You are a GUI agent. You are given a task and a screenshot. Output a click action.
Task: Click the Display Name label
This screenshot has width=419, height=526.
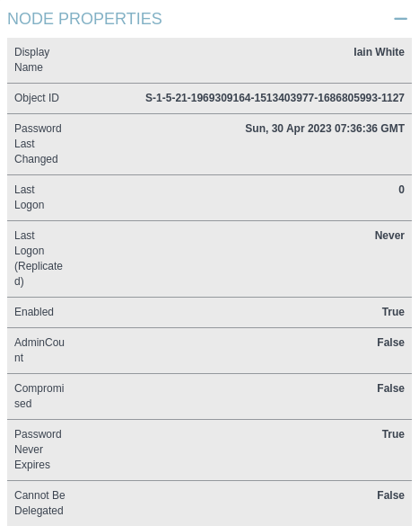point(31,59)
